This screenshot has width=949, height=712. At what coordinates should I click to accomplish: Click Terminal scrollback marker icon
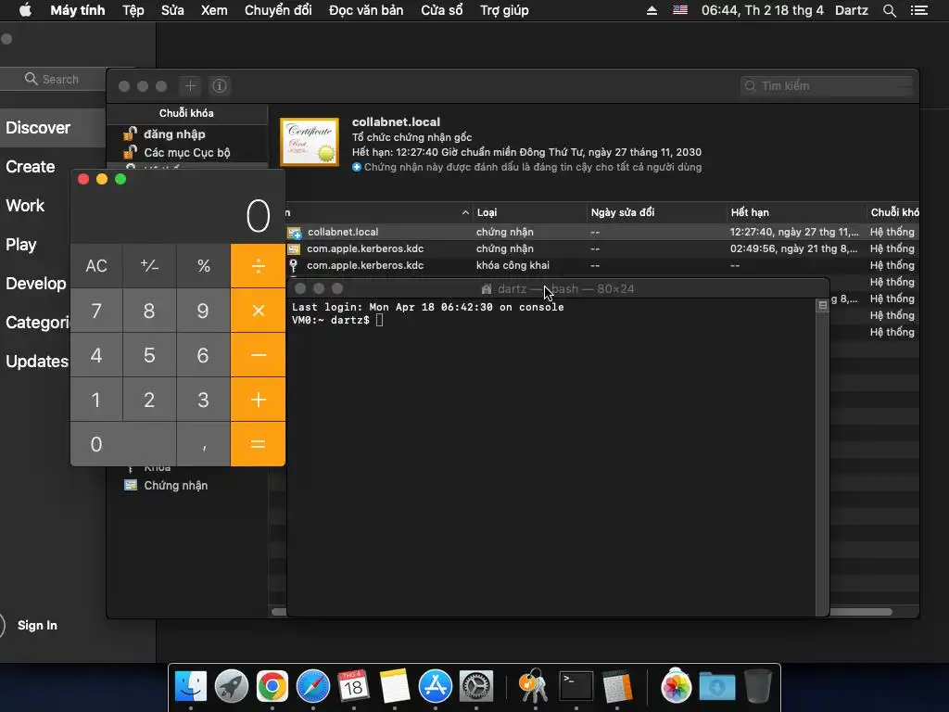coord(822,306)
